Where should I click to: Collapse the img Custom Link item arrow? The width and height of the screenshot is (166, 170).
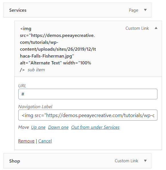tap(156, 28)
